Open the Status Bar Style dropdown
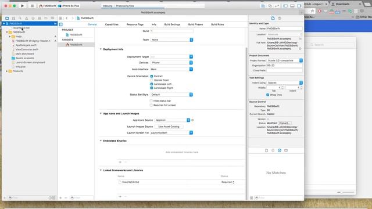The height and width of the screenshot is (209, 372). pyautogui.click(x=172, y=95)
